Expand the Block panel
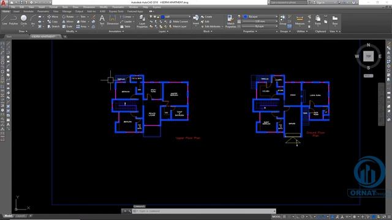 [208, 31]
